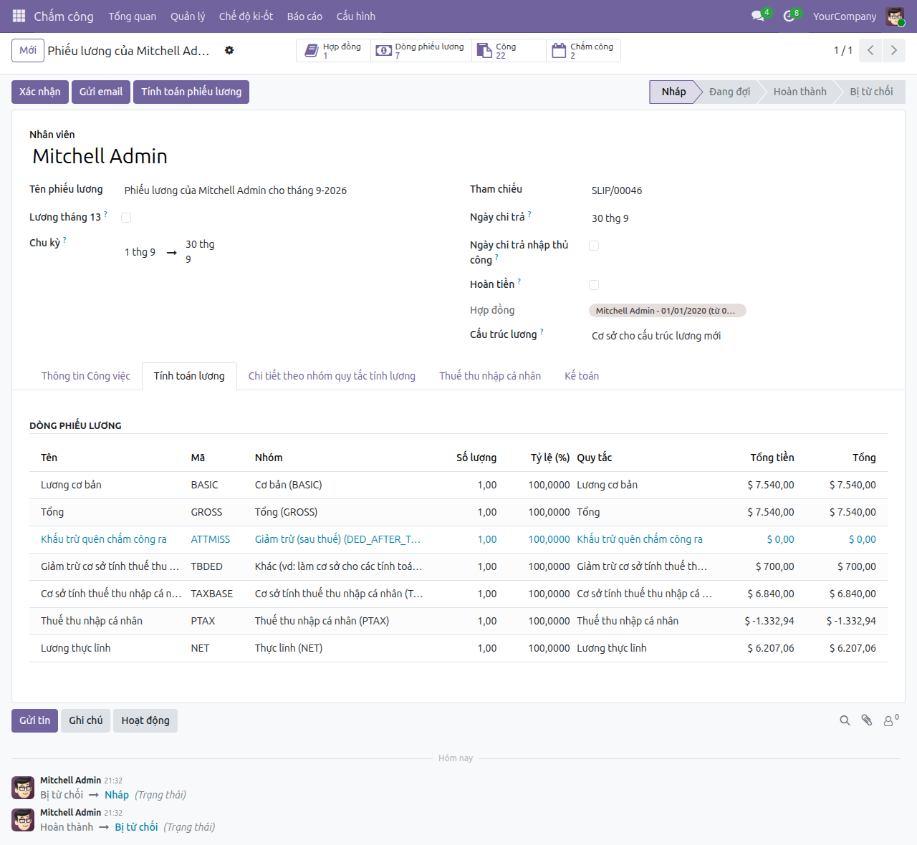Switch to Thuế thu nhập cá nhân tab
The width and height of the screenshot is (917, 845).
coord(490,376)
